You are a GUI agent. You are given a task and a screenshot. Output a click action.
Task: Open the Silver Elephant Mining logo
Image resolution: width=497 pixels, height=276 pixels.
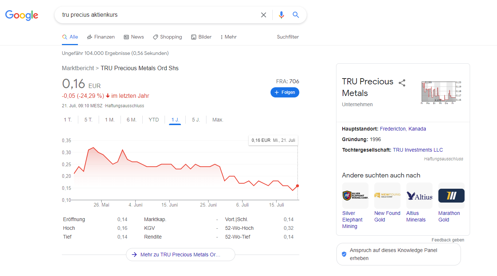pyautogui.click(x=355, y=196)
